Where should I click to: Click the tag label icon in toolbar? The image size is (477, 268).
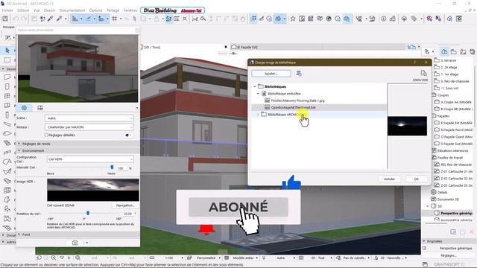[414, 19]
